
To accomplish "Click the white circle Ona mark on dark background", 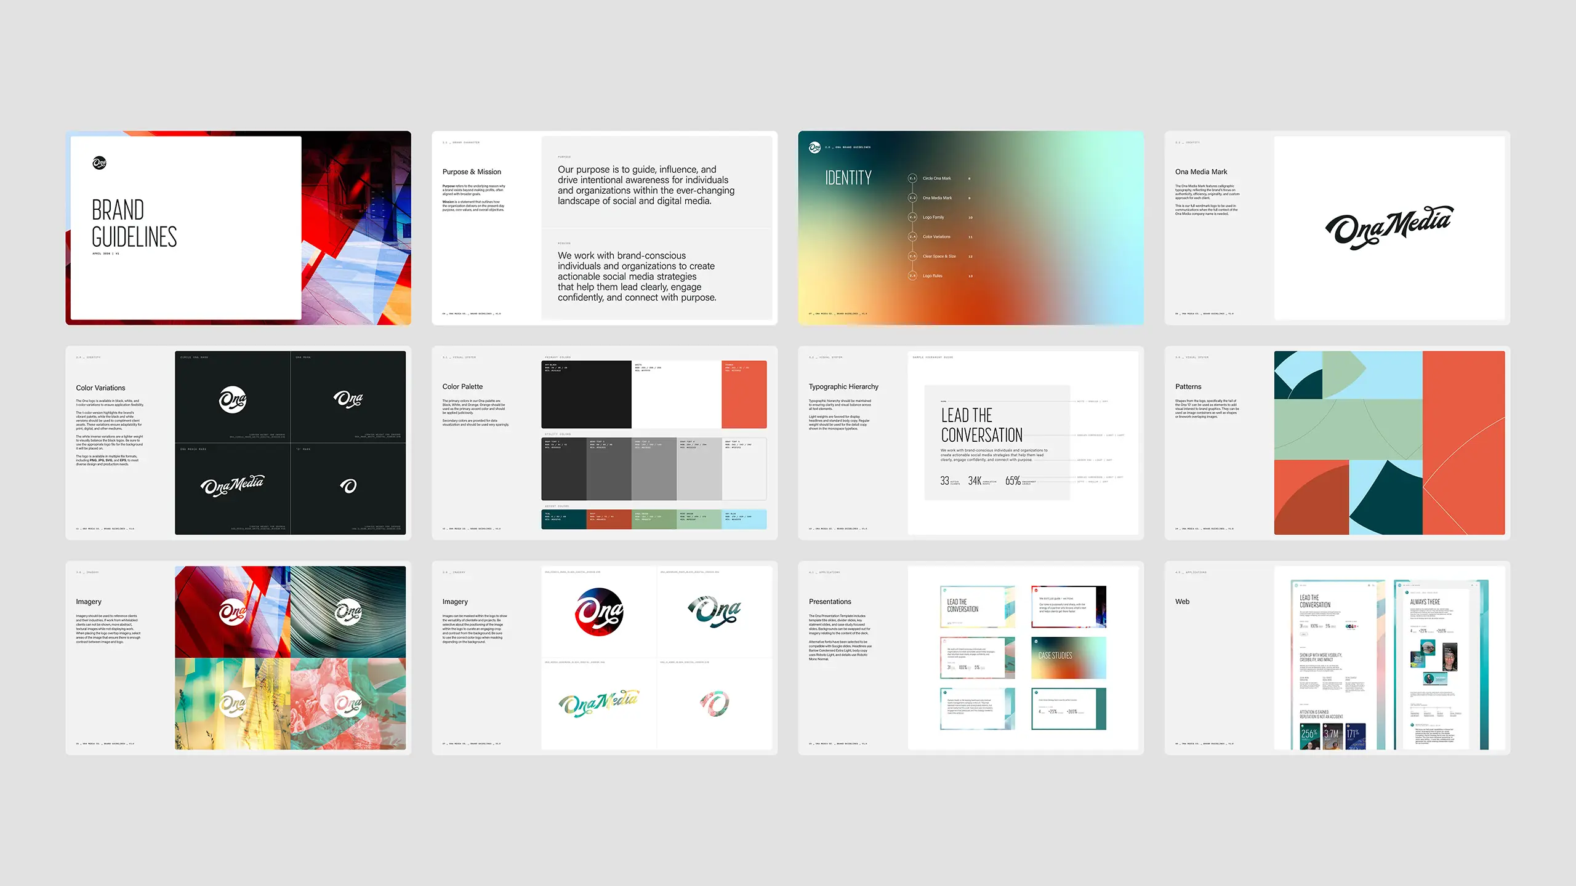I will (233, 399).
